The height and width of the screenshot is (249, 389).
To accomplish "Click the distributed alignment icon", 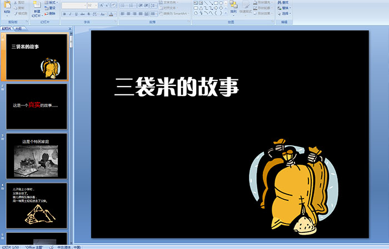I will (146, 14).
